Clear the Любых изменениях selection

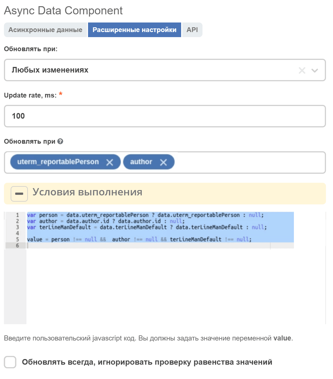point(302,70)
